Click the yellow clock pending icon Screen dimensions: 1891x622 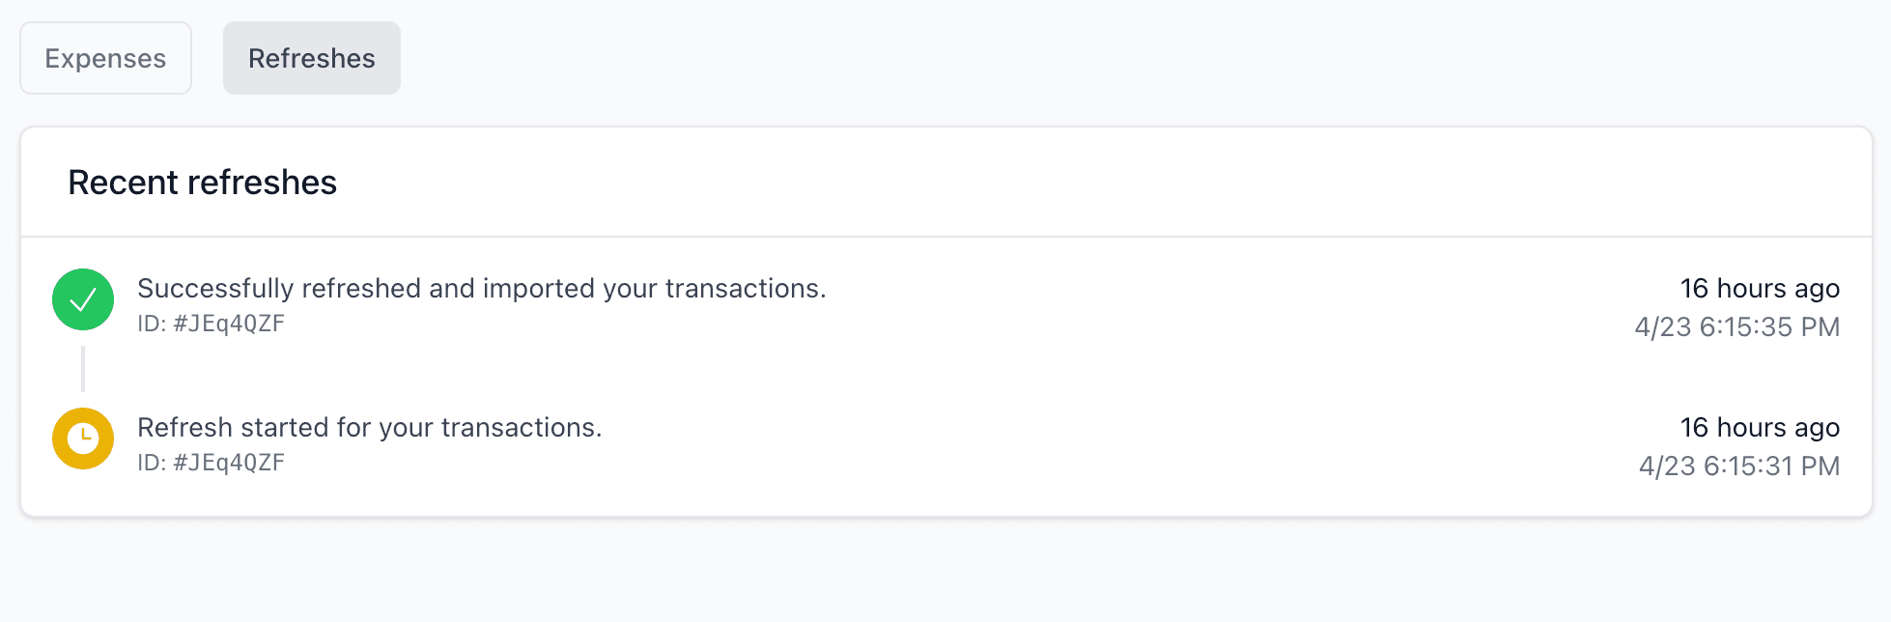point(83,438)
